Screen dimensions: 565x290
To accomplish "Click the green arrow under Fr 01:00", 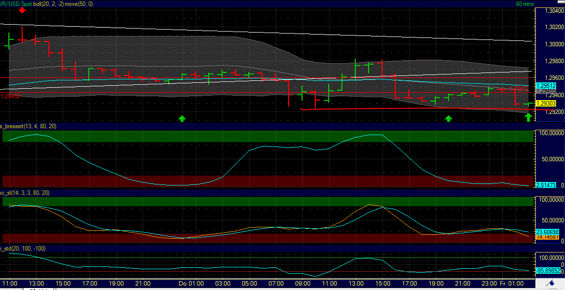I will pyautogui.click(x=528, y=118).
